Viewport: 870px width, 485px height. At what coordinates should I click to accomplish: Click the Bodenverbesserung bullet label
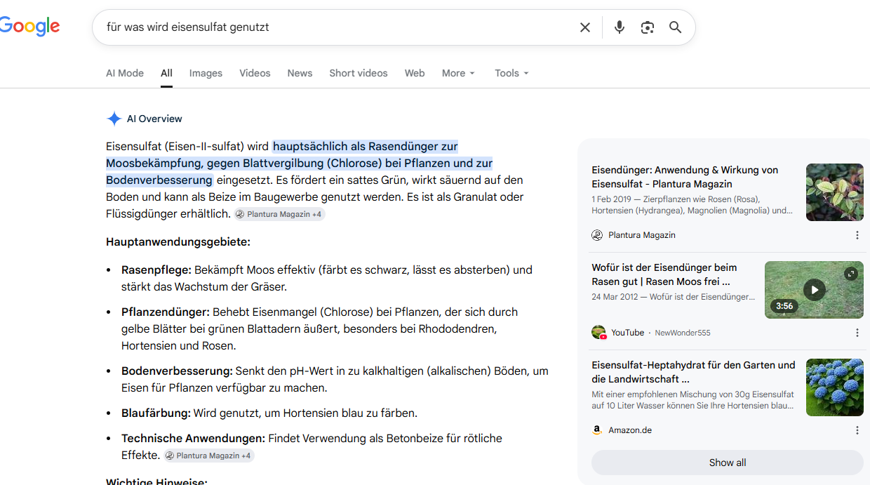click(x=177, y=371)
